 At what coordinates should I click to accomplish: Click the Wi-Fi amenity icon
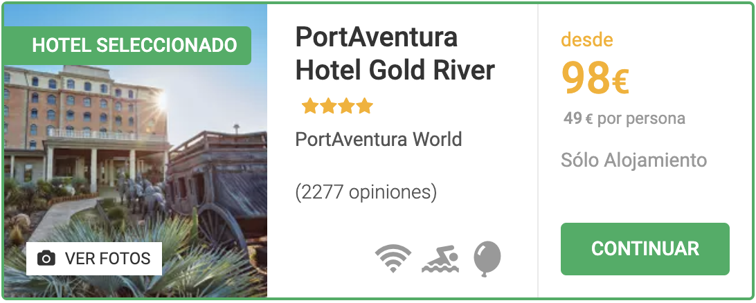[x=393, y=259]
